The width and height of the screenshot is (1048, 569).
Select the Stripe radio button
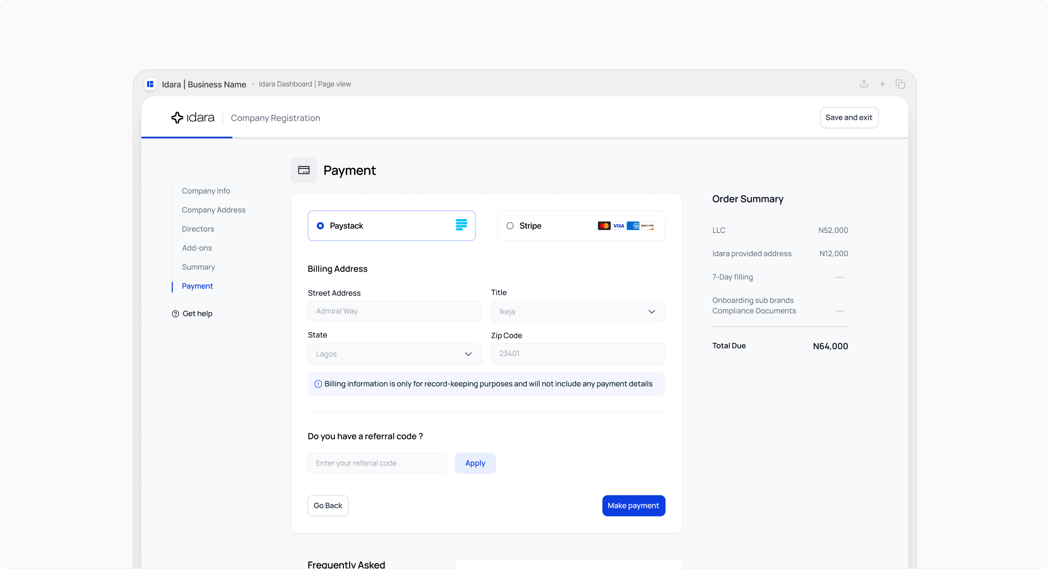(510, 226)
